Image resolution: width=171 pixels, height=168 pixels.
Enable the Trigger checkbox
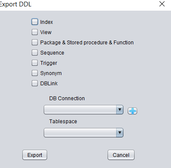pos(35,63)
